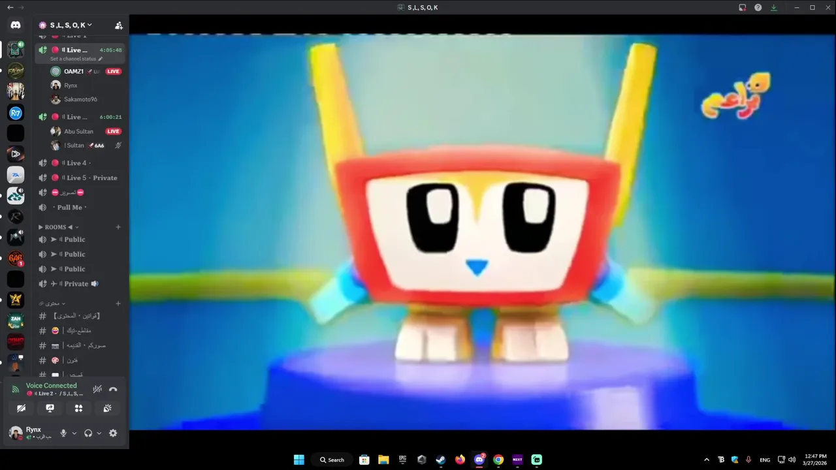Open microphone input options dropdown arrow
836x470 pixels.
pyautogui.click(x=74, y=433)
